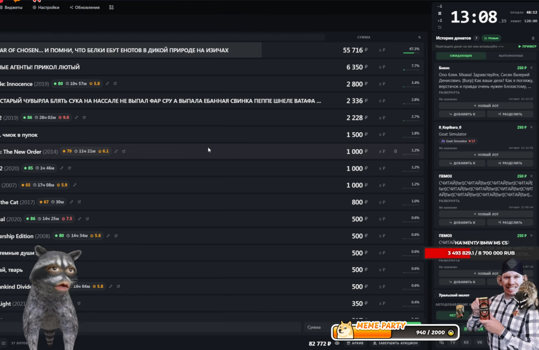Open the external link of the 28ч 02м lot
The width and height of the screenshot is (539, 350).
[x=84, y=117]
